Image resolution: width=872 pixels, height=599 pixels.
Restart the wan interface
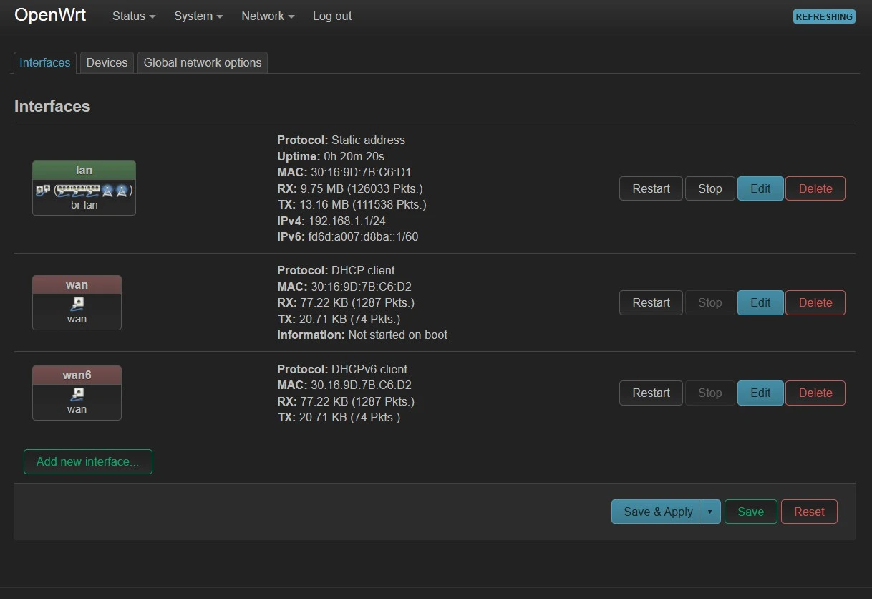(651, 302)
